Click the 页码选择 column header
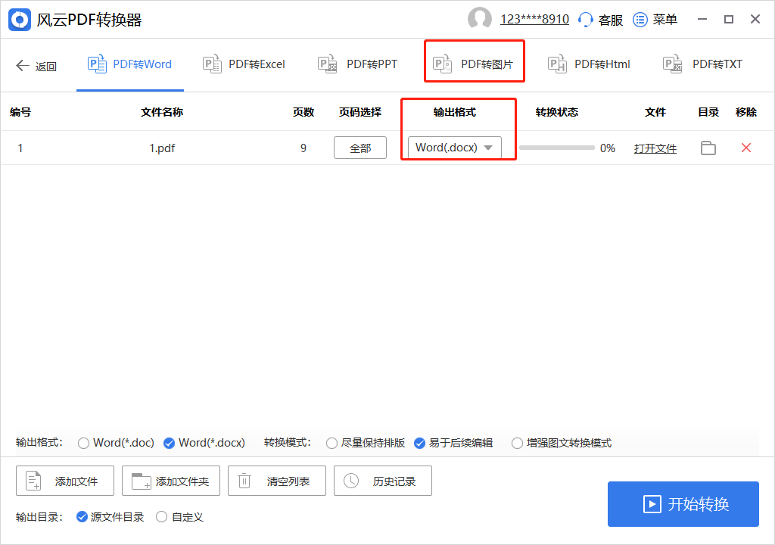 click(360, 112)
